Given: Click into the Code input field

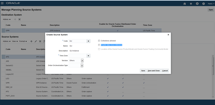Looking at the screenshot, I should (78, 41).
